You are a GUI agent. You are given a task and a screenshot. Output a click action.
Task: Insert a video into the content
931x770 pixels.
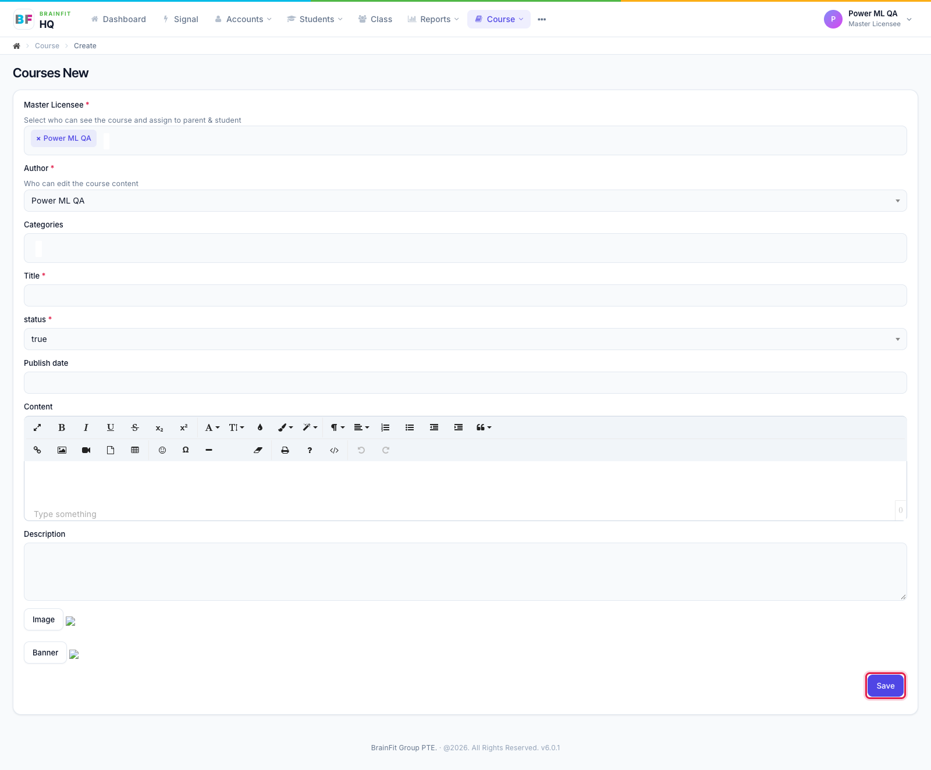pyautogui.click(x=86, y=450)
